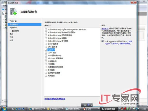Image resolution: width=148 pixels, height=111 pixels.
Task: Tick the Windows 部署服务 checkbox
Action: click(46, 58)
